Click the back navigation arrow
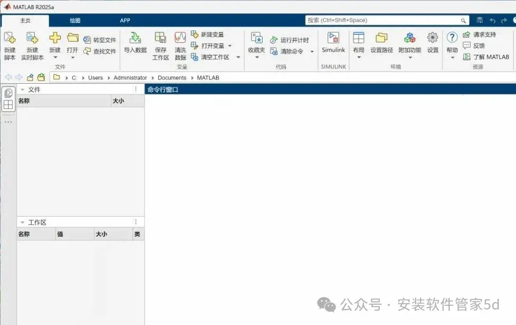516x325 pixels. click(x=8, y=77)
